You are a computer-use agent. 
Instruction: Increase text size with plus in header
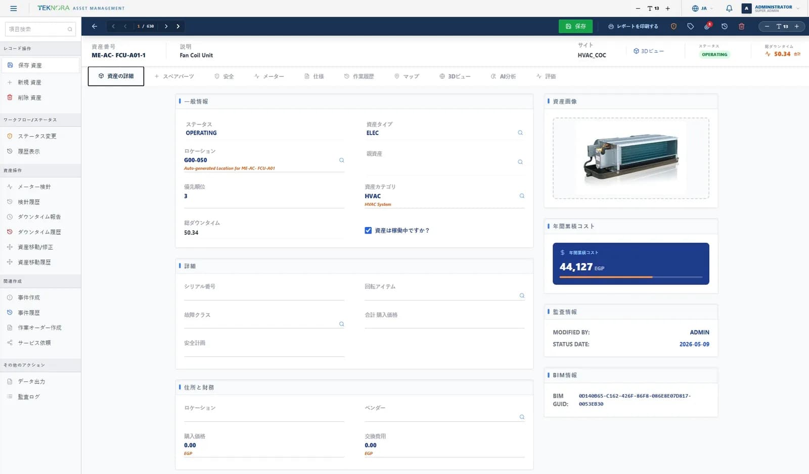coord(667,8)
